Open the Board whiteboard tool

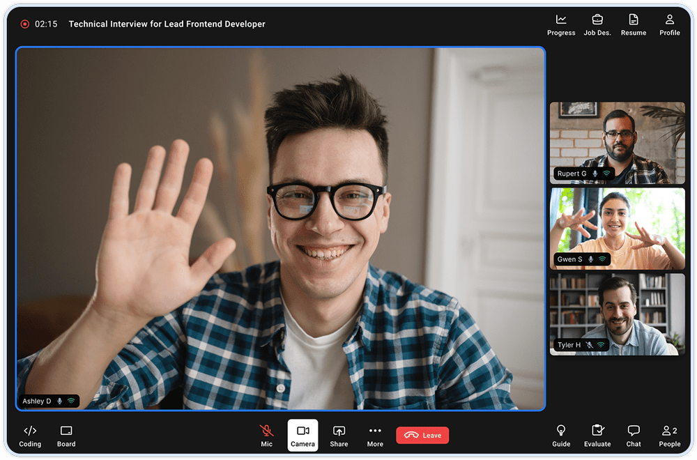click(66, 435)
